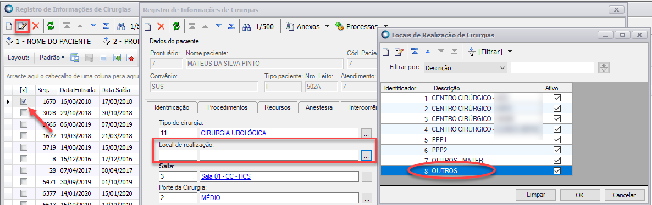Uncheck the checkbox for Seq. 1670
Viewport: 652px width, 205px height.
pyautogui.click(x=24, y=101)
